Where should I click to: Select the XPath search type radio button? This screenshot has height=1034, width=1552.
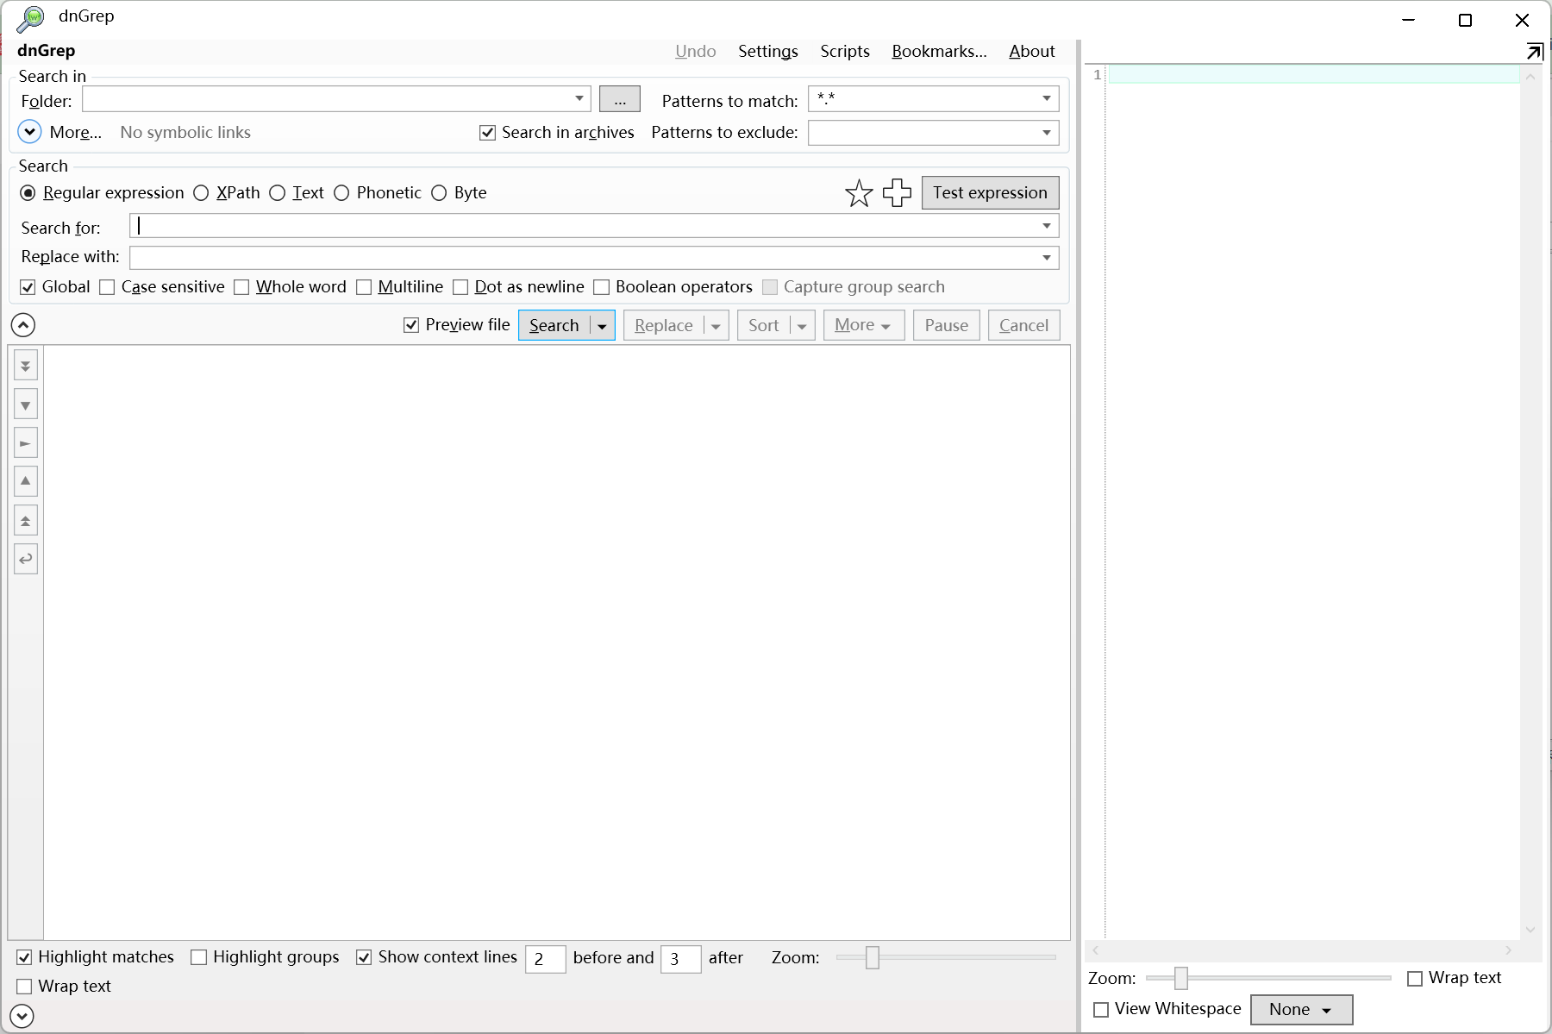[202, 193]
